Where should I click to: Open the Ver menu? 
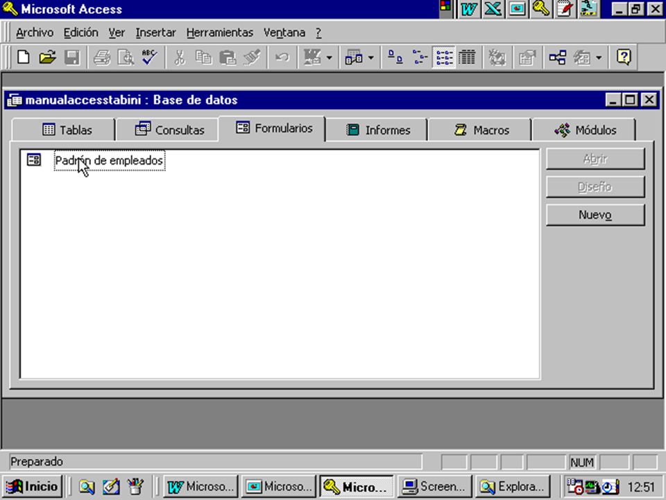[x=117, y=33]
